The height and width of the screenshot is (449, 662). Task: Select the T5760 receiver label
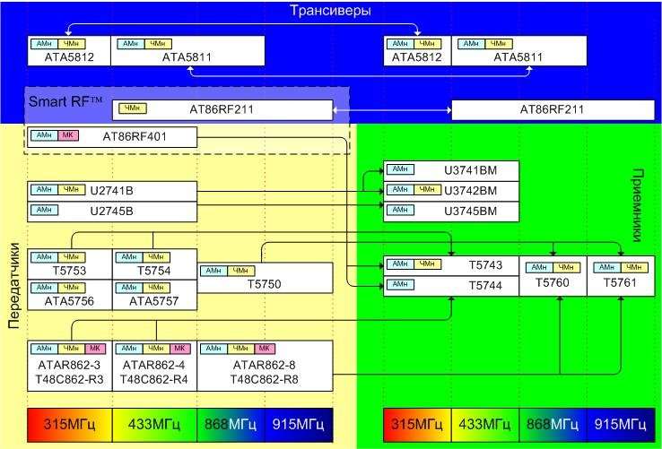[553, 282]
